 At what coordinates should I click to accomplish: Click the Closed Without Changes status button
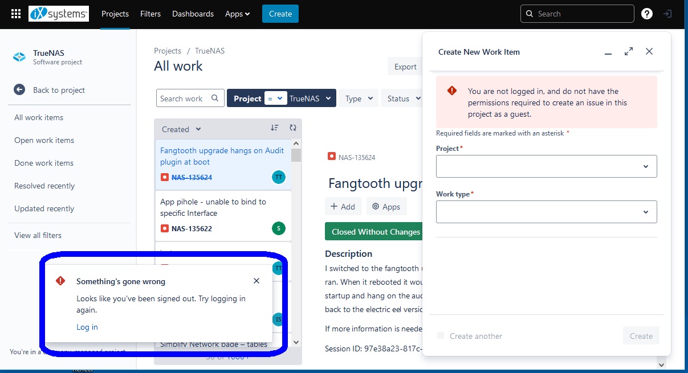pyautogui.click(x=373, y=232)
